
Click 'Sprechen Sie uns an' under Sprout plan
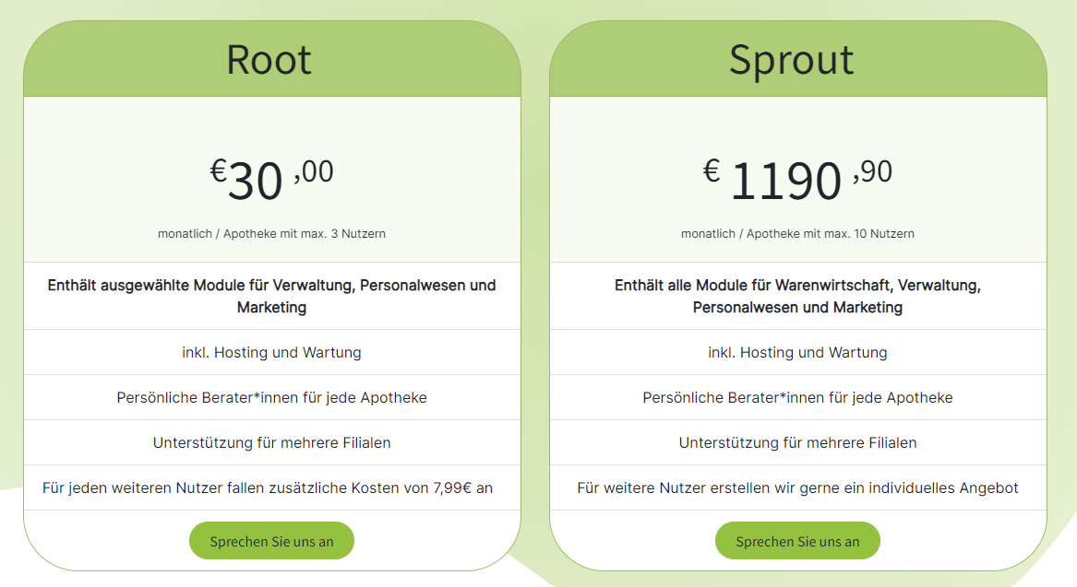pyautogui.click(x=797, y=541)
